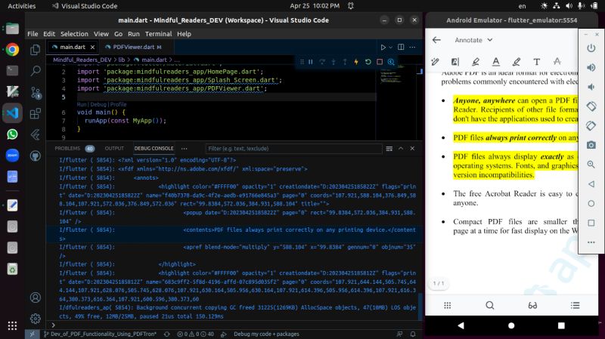The height and width of the screenshot is (339, 605).
Task: Restart the debug session
Action: (x=368, y=62)
